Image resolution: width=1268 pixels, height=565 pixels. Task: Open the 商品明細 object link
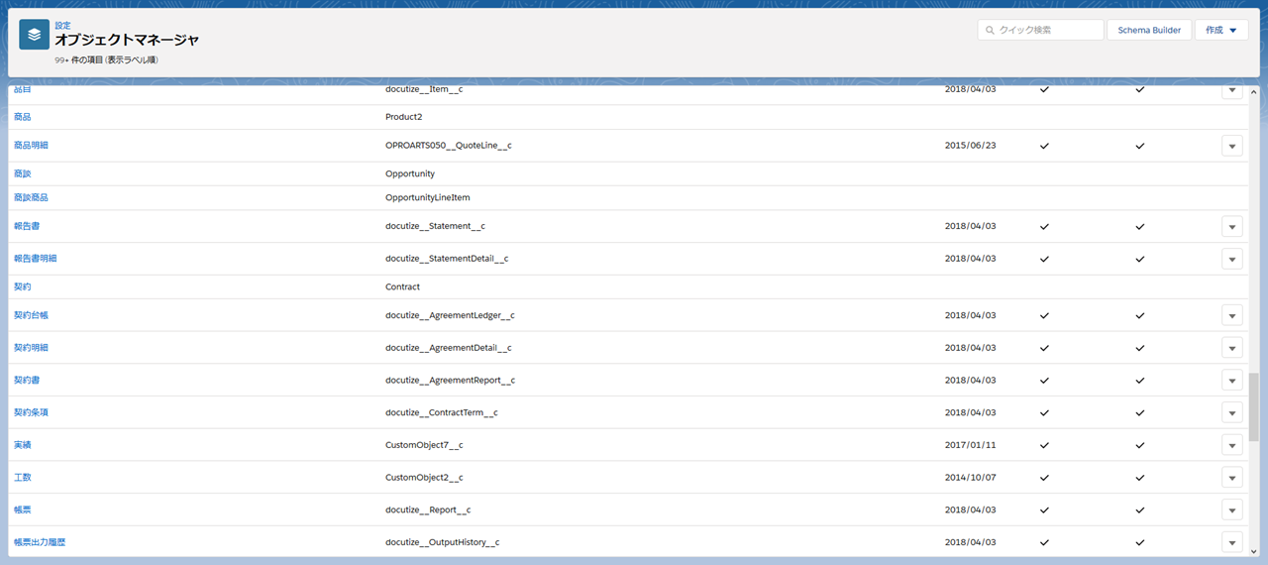tap(31, 146)
